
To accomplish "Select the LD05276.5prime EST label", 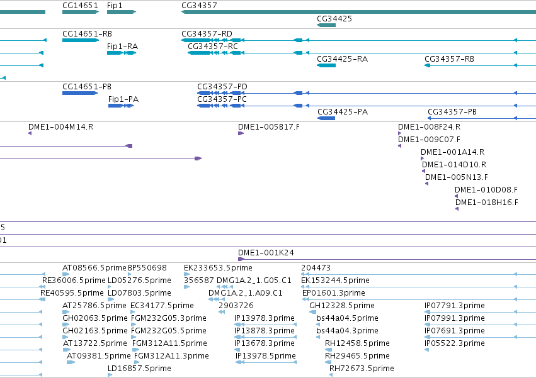I will tap(139, 281).
